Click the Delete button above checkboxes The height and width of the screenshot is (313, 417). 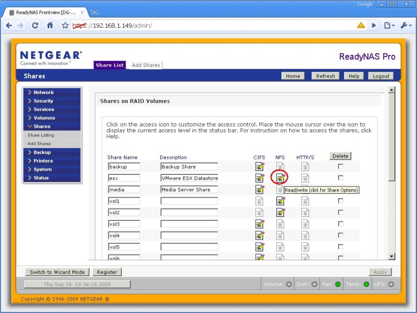pos(340,156)
